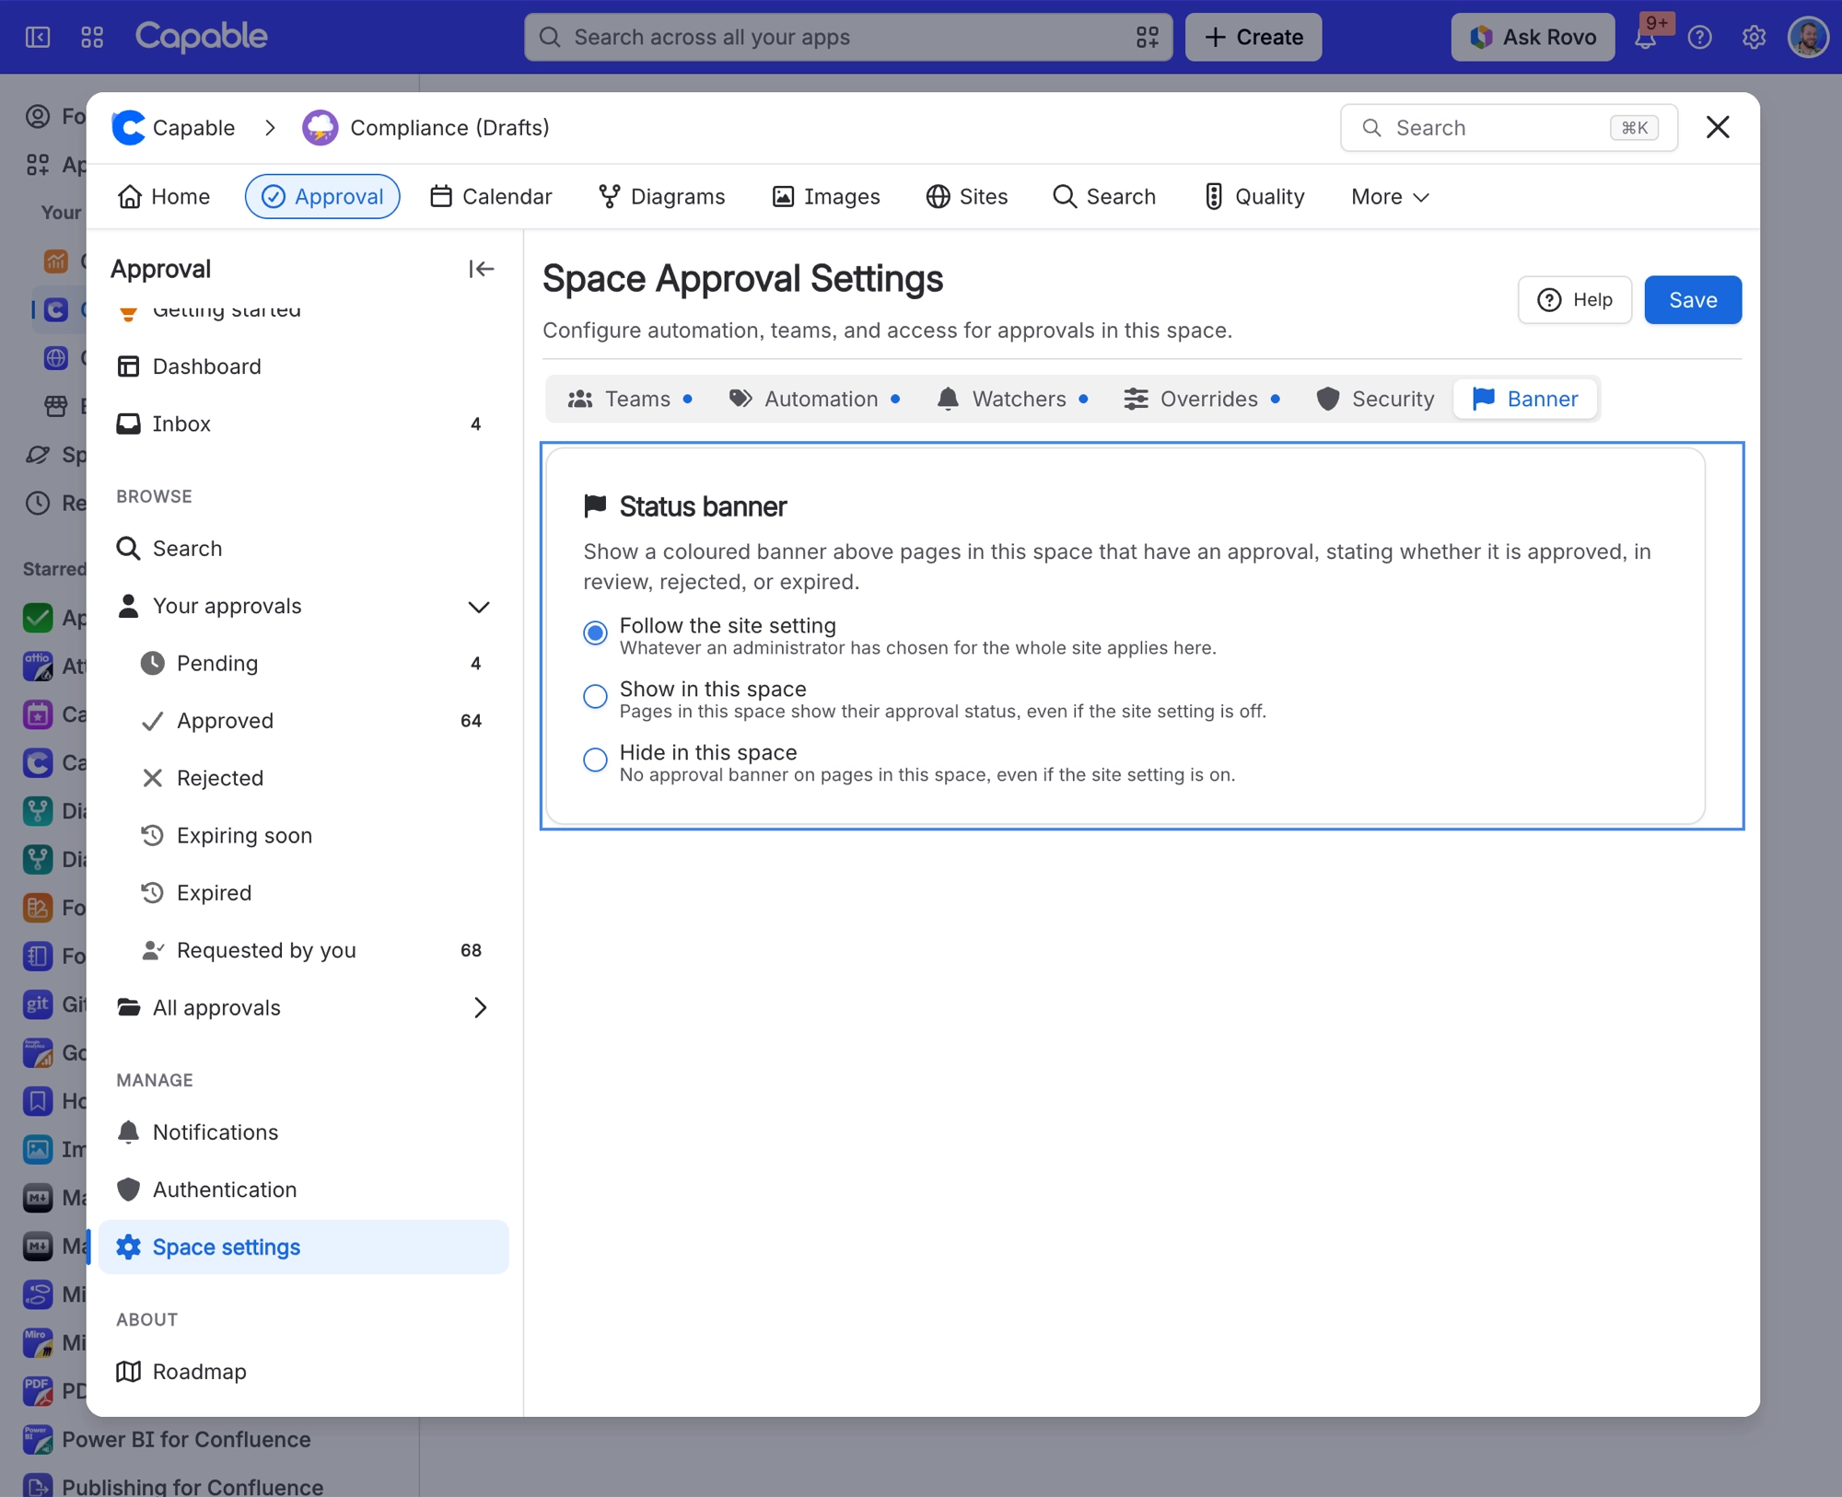
Task: Click the breadcrumb chevron after Capable
Action: tap(270, 128)
